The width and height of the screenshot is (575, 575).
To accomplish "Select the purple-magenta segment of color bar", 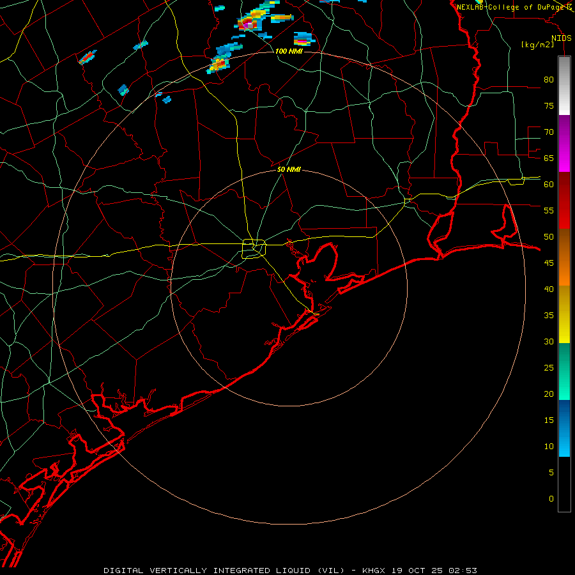I will 564,143.
